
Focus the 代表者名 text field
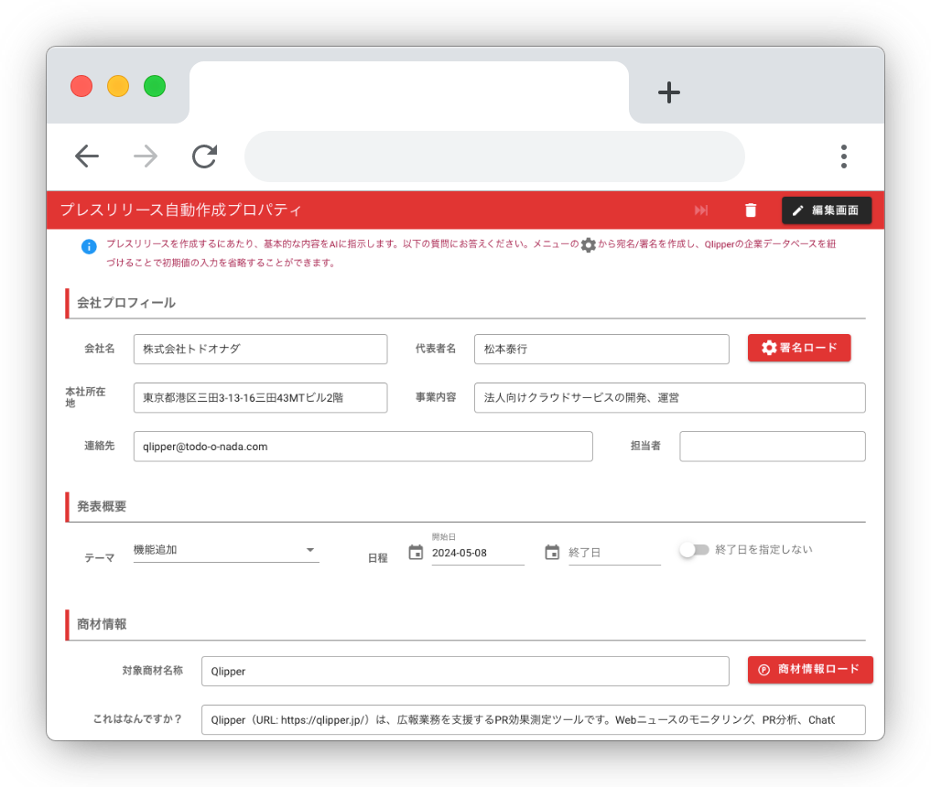601,349
